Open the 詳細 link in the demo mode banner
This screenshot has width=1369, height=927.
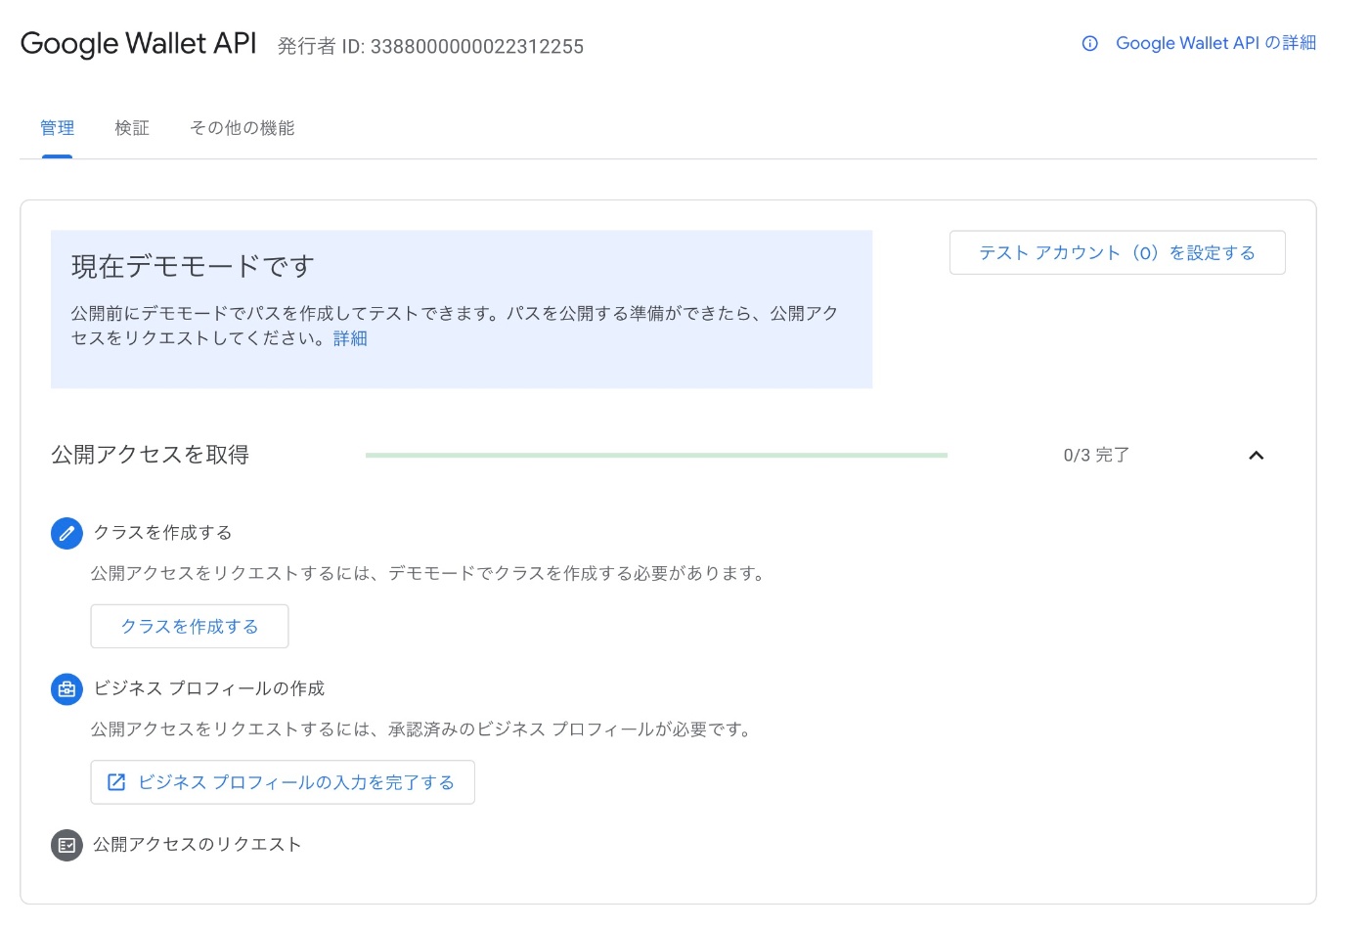(x=350, y=338)
